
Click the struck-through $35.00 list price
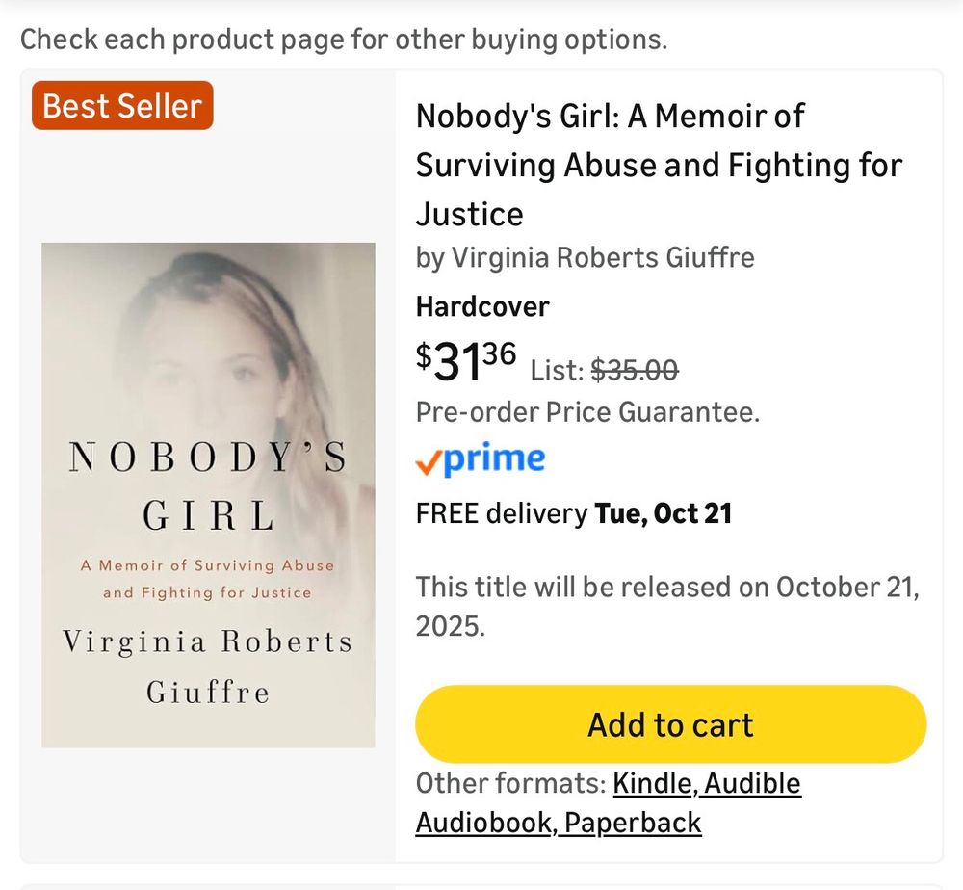[x=634, y=370]
